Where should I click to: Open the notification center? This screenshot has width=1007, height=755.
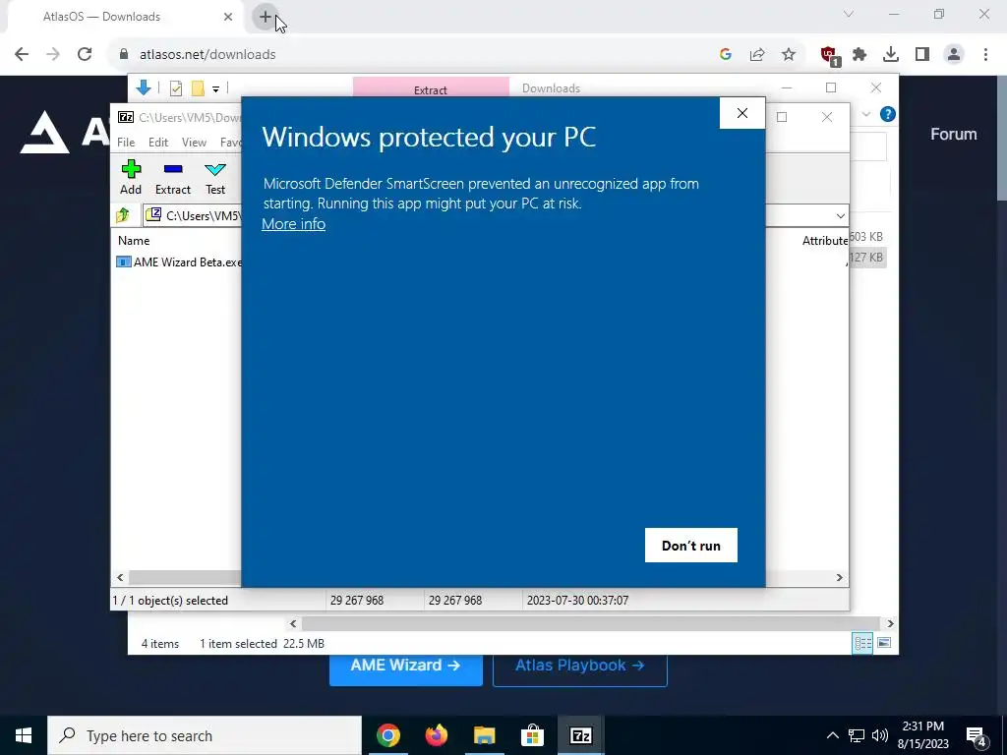pos(977,736)
